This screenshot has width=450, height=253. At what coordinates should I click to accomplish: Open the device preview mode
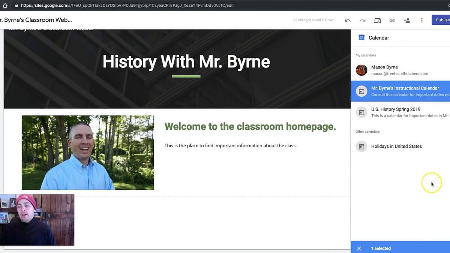[x=377, y=20]
